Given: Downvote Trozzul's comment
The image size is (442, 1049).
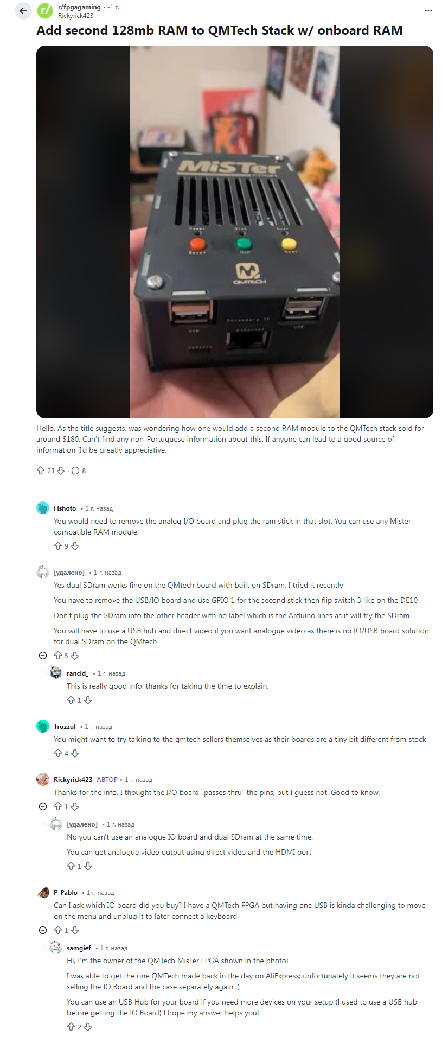Looking at the screenshot, I should click(75, 753).
